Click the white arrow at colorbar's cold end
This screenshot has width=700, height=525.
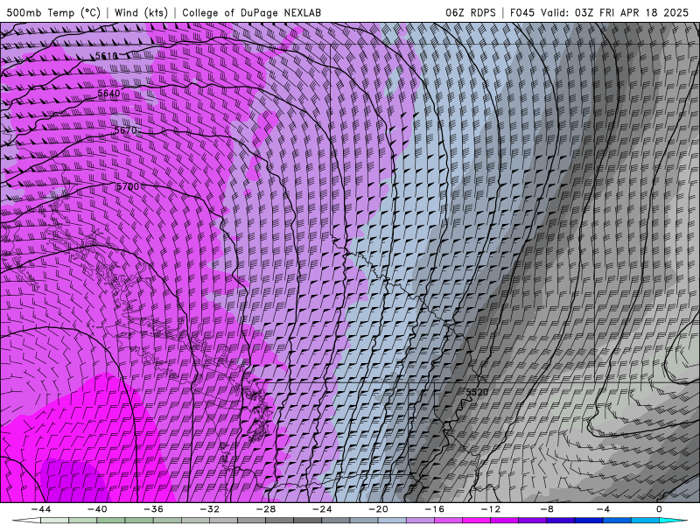pyautogui.click(x=26, y=521)
